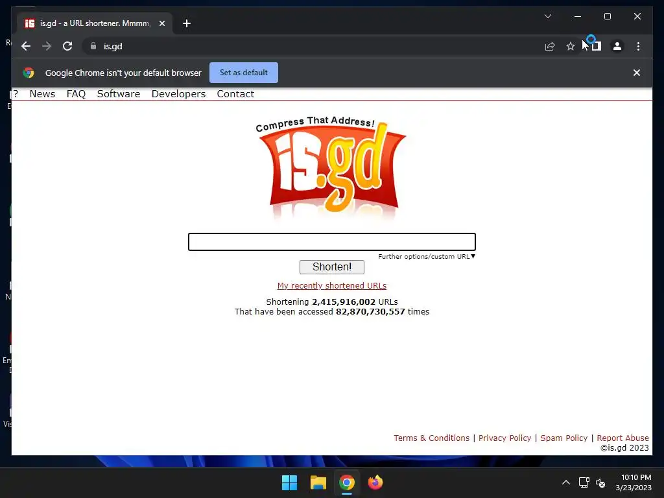Minimize the Chrome window

pyautogui.click(x=578, y=16)
